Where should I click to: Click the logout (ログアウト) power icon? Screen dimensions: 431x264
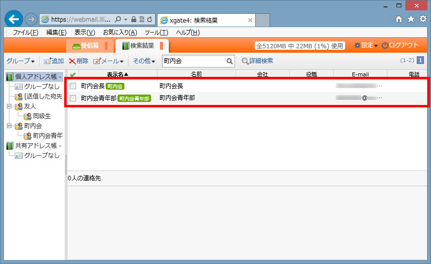point(385,45)
